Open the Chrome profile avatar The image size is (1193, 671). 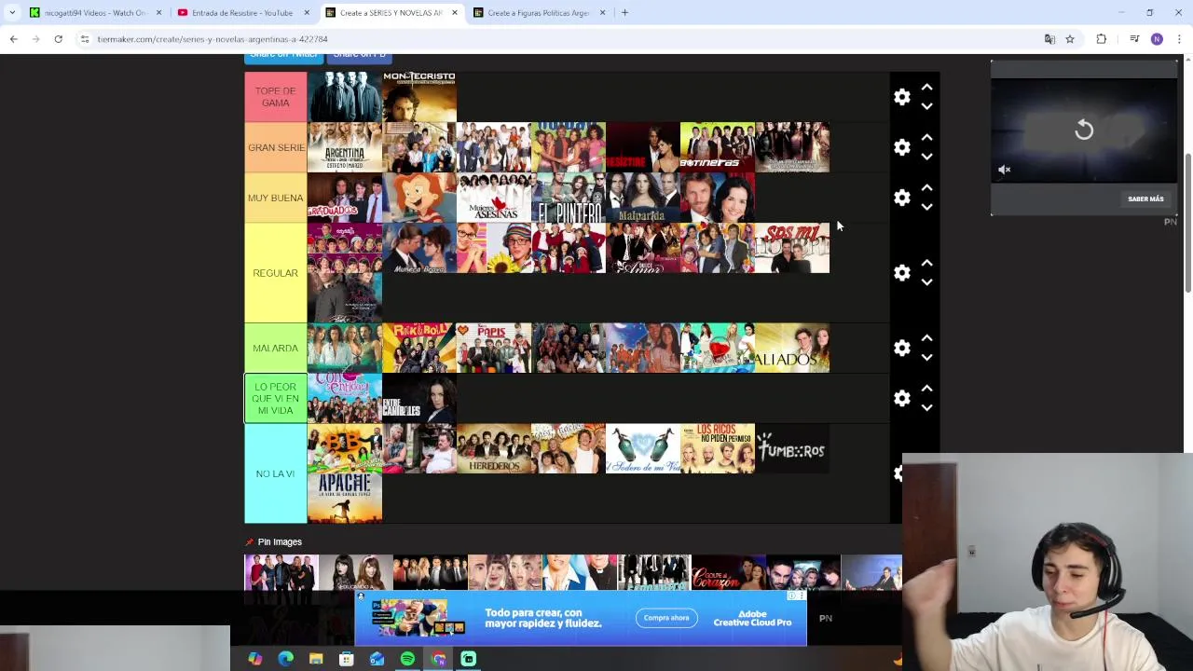(x=1157, y=39)
